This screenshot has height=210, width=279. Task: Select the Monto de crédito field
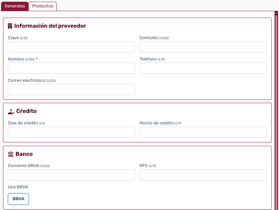point(203,132)
